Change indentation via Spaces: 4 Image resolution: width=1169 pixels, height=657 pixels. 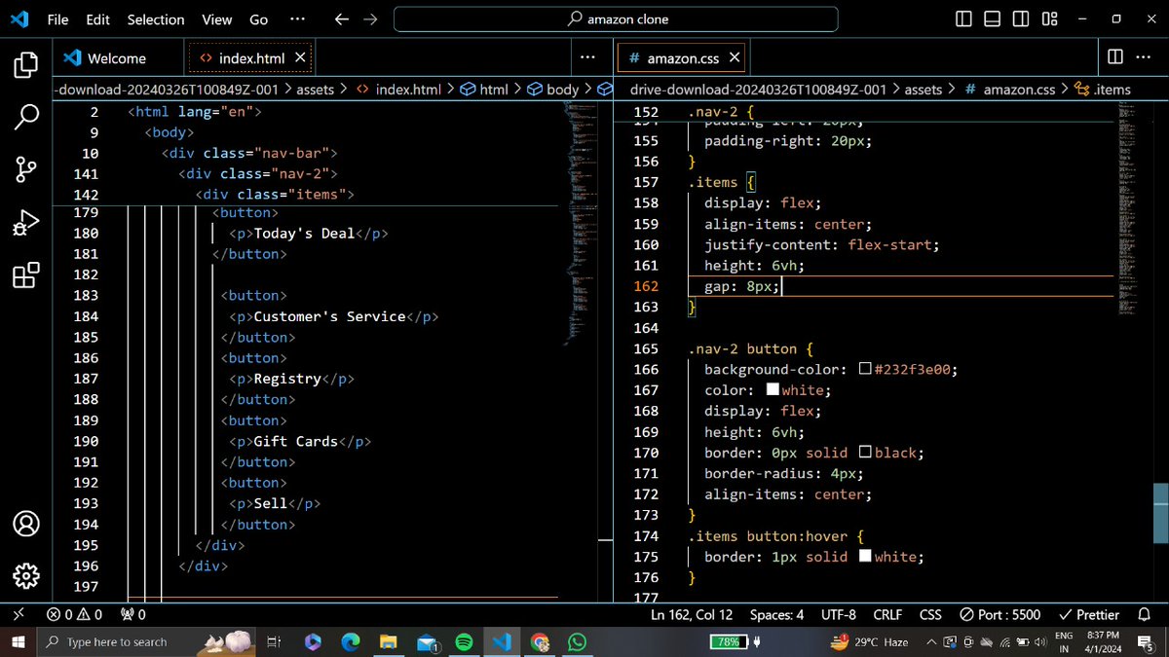click(x=776, y=614)
